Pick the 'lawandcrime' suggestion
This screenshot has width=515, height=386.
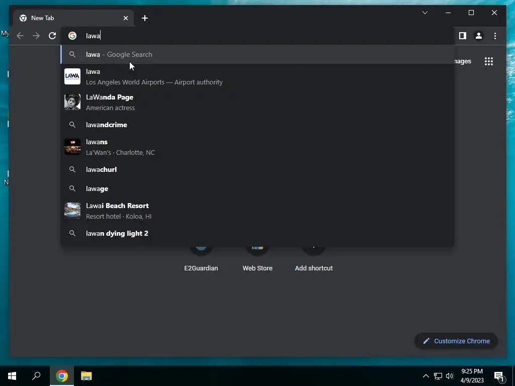[x=258, y=125]
